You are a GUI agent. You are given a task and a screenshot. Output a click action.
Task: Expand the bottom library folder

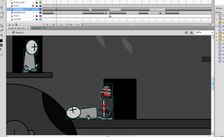point(216,40)
